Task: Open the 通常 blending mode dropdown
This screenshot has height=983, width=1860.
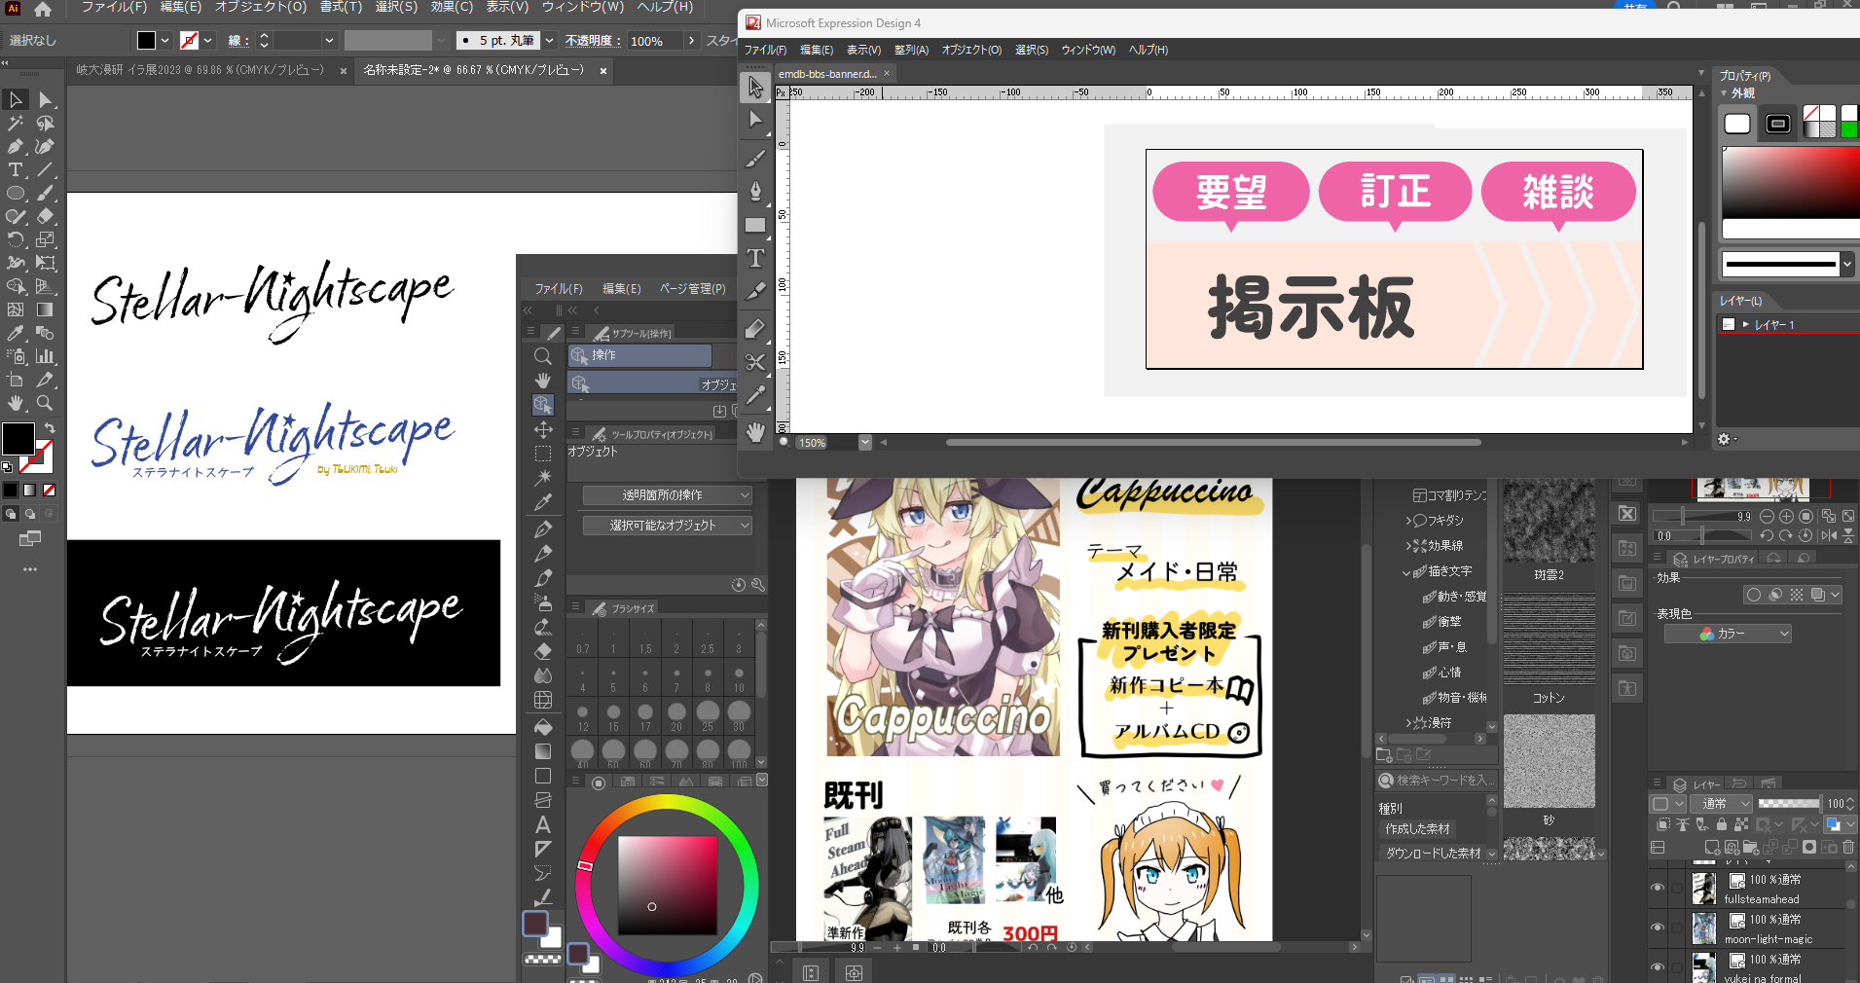Action: [1723, 803]
